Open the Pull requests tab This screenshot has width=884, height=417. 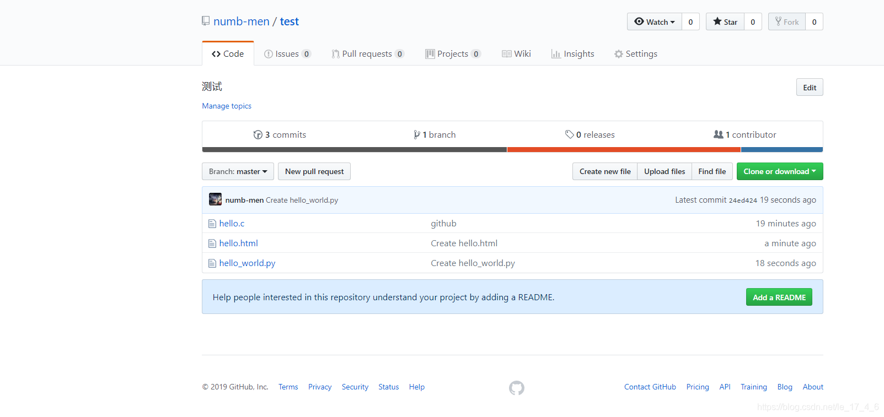[x=368, y=53]
